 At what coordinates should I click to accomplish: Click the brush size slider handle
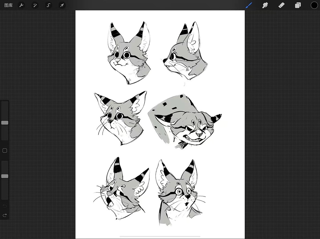[5, 123]
